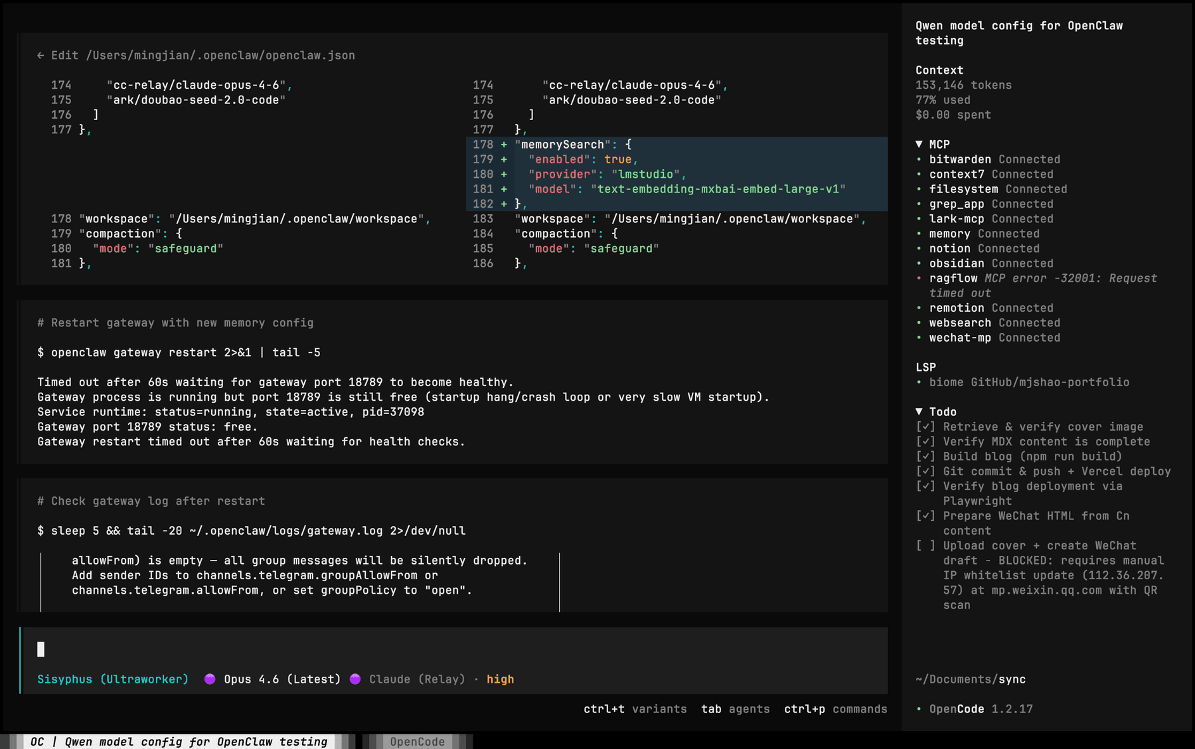Click the '~/Documents/sync' path

click(971, 679)
